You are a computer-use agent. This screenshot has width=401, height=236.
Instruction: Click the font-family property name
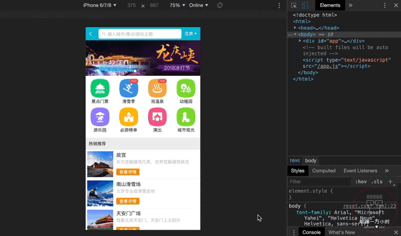(x=312, y=212)
